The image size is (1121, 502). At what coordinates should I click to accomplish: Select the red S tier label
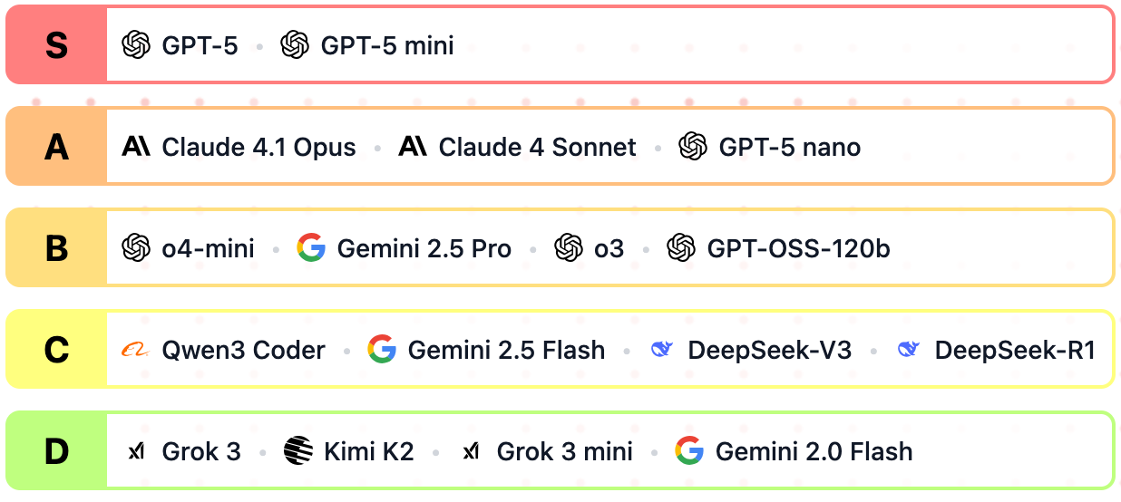[56, 44]
